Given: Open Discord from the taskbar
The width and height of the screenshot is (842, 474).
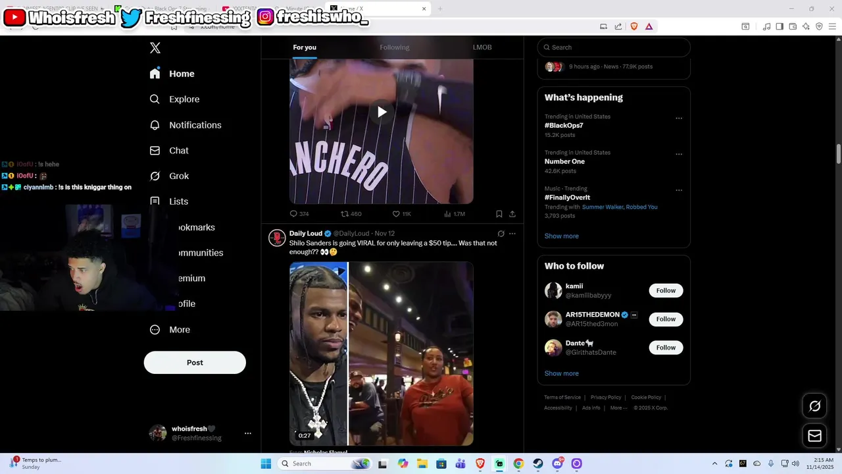Looking at the screenshot, I should click(558, 463).
